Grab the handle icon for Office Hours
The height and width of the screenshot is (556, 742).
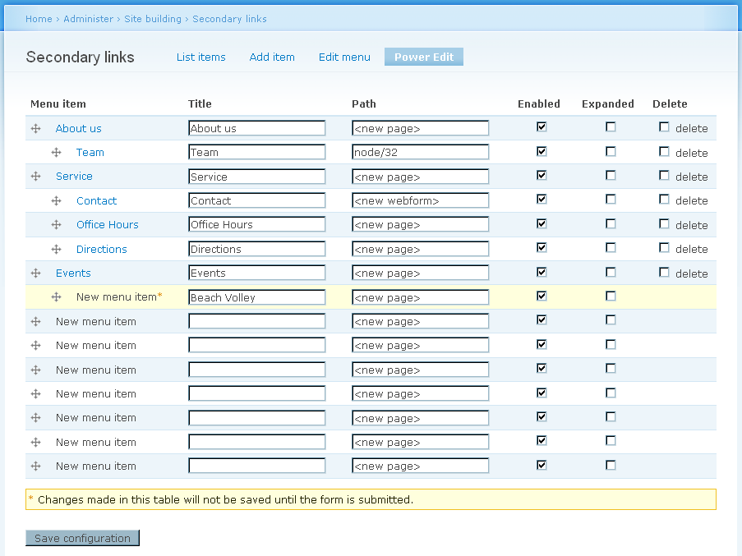pyautogui.click(x=57, y=224)
